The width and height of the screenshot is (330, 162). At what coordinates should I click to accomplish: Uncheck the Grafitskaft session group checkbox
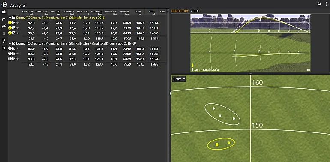coord(14,43)
